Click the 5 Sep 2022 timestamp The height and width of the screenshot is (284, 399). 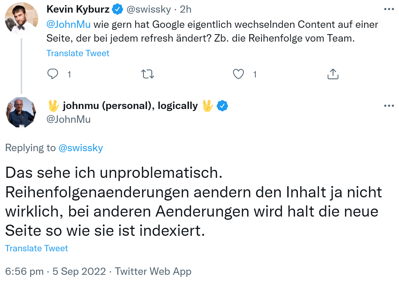tap(79, 271)
